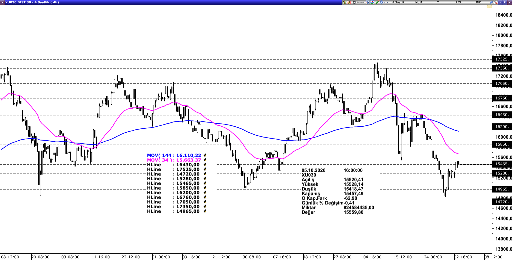512x260 pixels.
Task: Select the 16760 price label on the axis
Action: (x=502, y=98)
